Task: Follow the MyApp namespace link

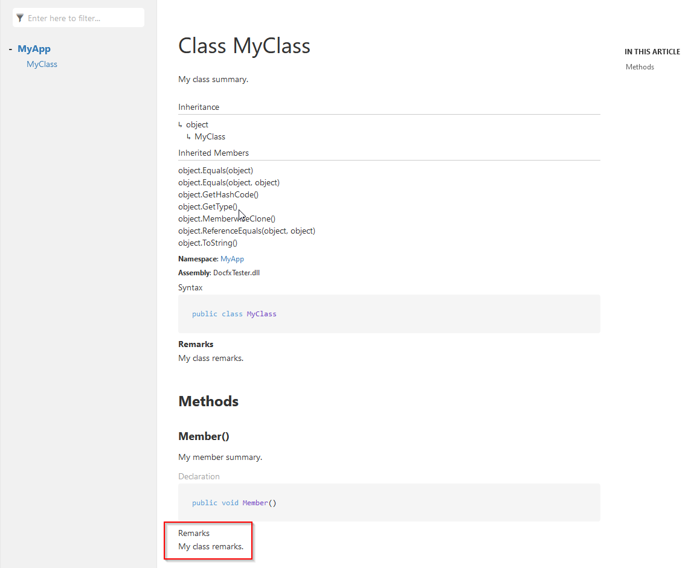Action: (x=232, y=259)
